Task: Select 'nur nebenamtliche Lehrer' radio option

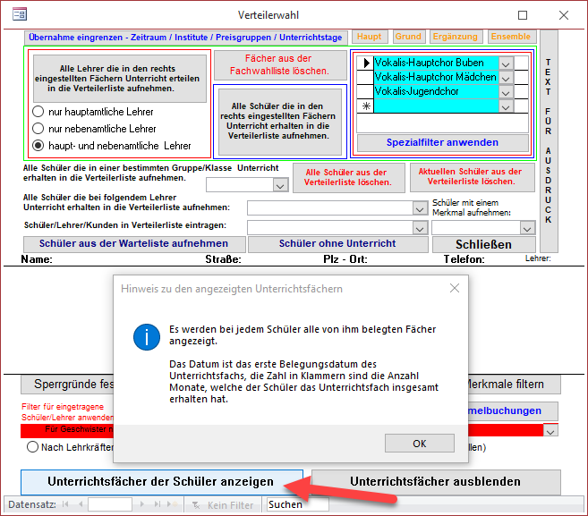Action: (x=38, y=129)
